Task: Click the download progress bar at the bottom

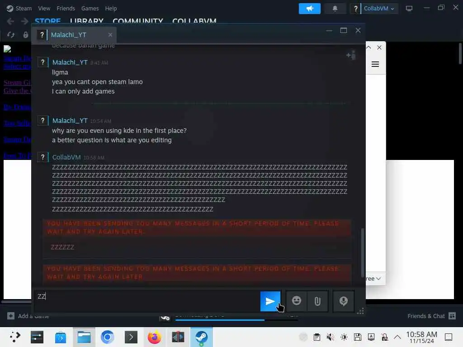Action: coord(236,320)
